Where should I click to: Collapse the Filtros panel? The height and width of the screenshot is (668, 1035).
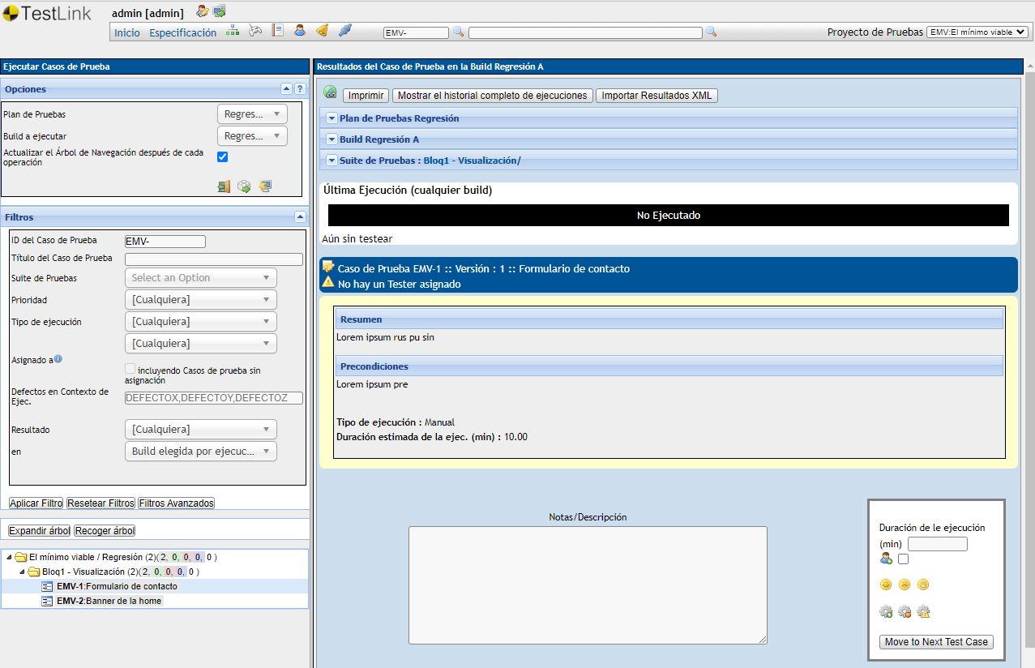(300, 217)
